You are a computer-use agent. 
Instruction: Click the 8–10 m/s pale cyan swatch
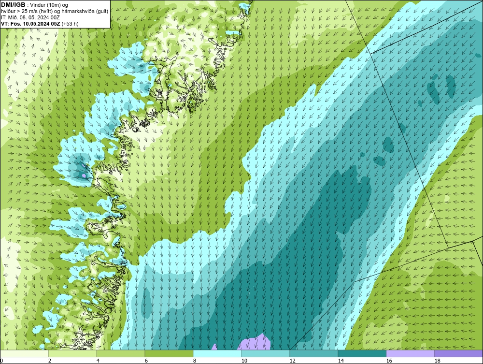click(217, 353)
